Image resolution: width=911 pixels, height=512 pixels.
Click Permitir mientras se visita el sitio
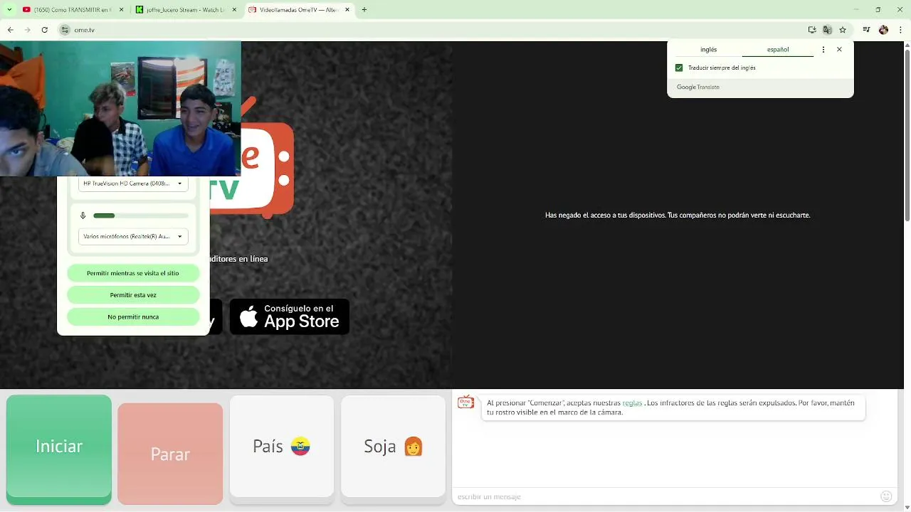coord(133,273)
